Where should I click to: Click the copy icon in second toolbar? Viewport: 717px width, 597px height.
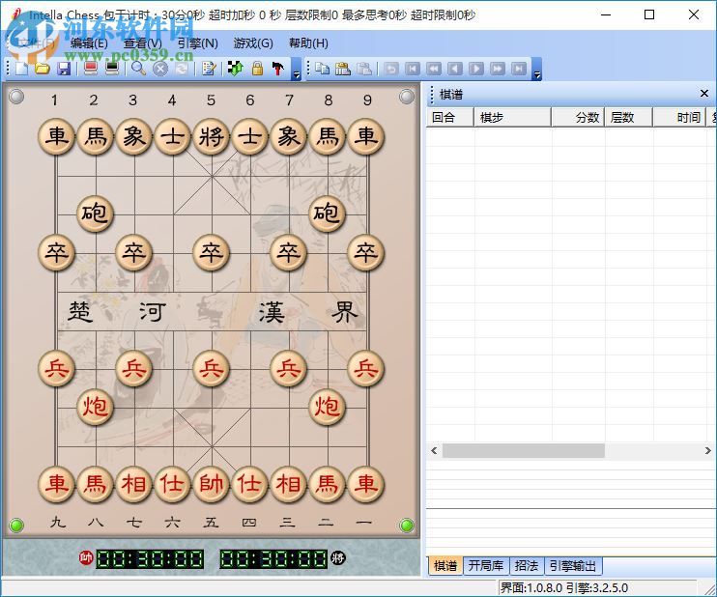tap(323, 69)
